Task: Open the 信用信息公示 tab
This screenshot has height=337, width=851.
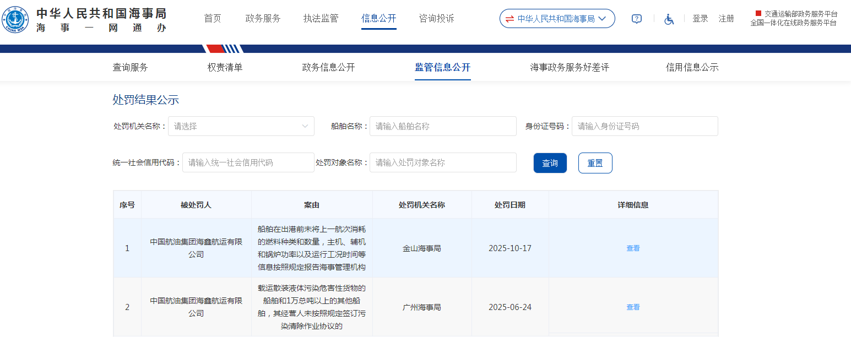Action: pyautogui.click(x=692, y=68)
